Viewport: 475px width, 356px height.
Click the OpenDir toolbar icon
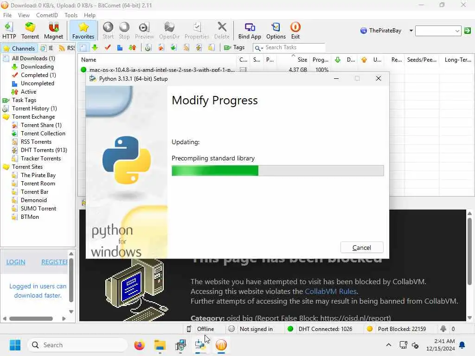(x=169, y=31)
